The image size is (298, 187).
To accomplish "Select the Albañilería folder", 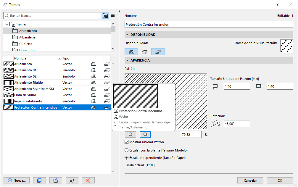I will tap(27, 37).
